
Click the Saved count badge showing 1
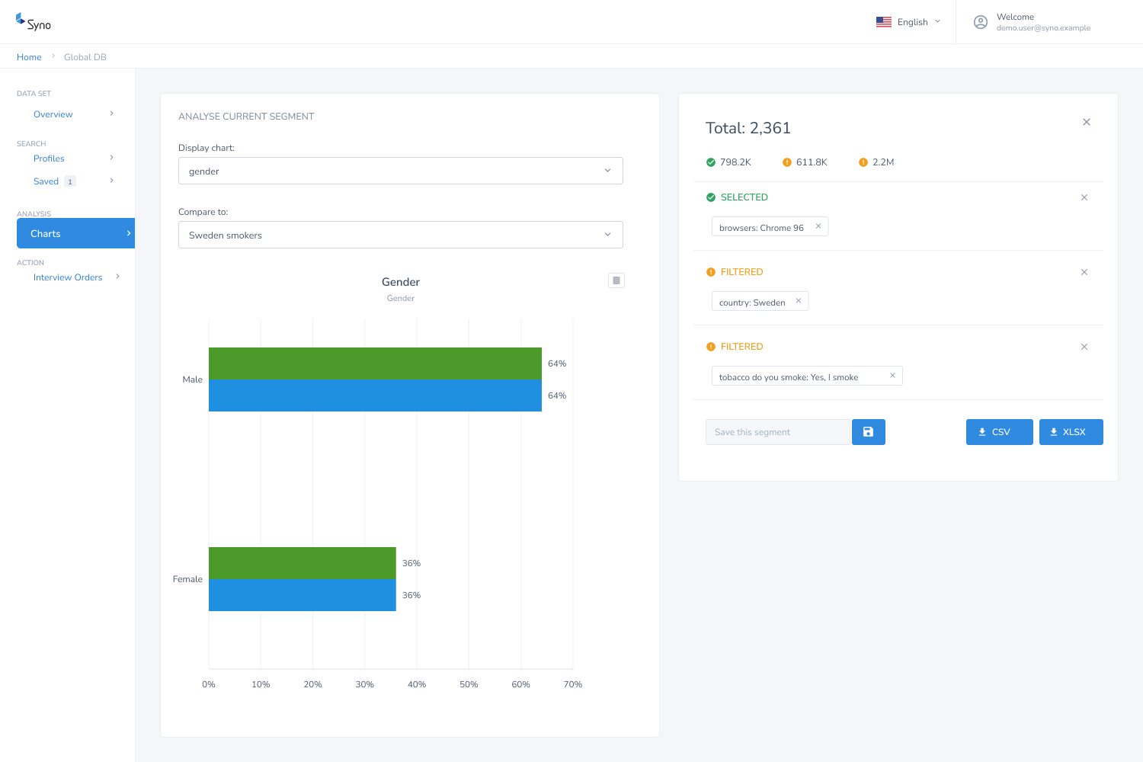(x=70, y=181)
